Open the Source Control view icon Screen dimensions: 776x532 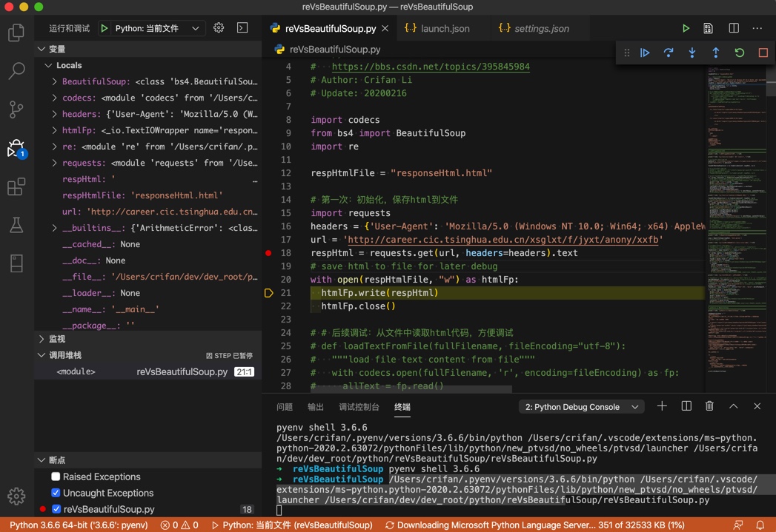point(16,110)
